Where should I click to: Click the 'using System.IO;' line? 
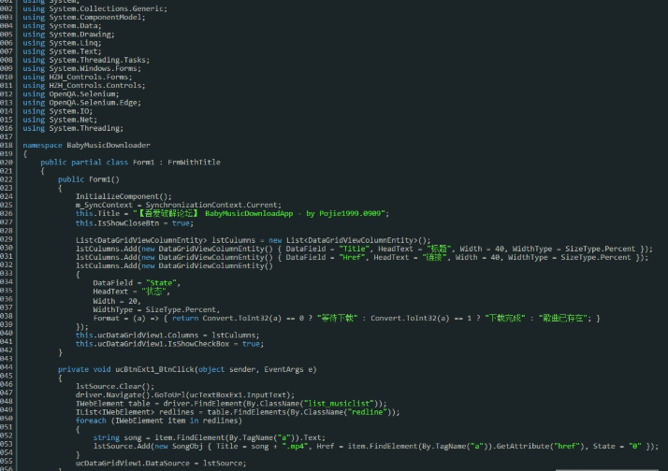58,110
